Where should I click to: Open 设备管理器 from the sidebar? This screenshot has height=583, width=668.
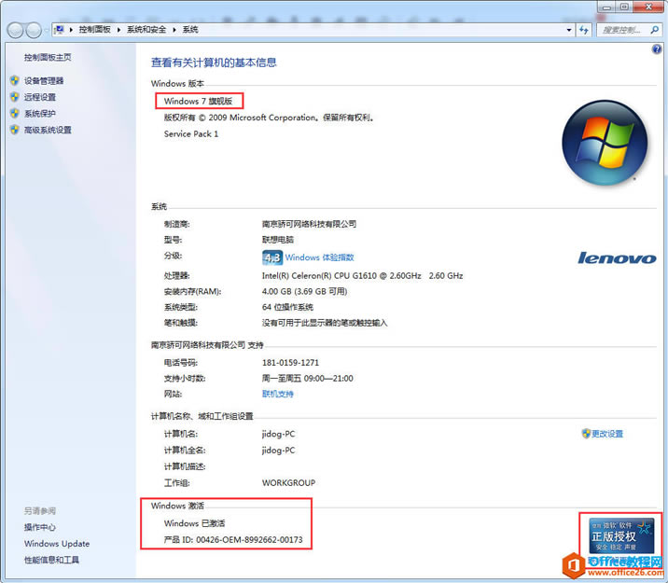(x=44, y=80)
